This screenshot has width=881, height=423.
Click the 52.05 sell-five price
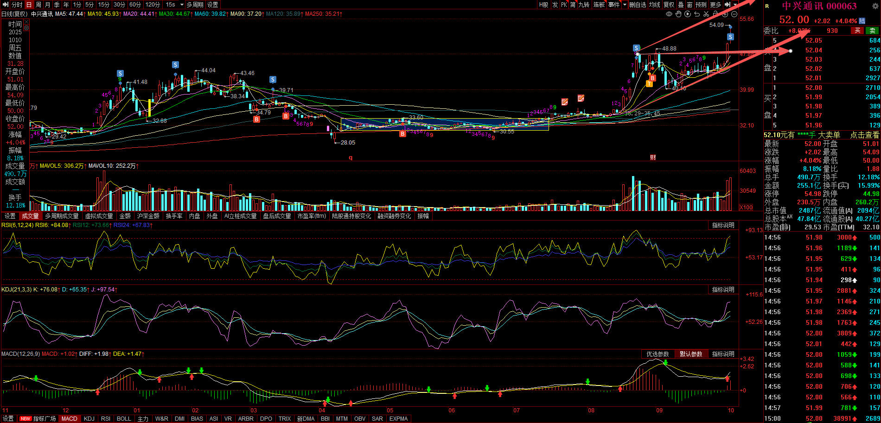[x=814, y=40]
